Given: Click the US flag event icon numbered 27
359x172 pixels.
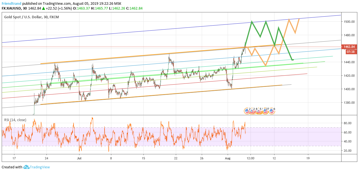Looking at the screenshot, I should tap(265, 111).
